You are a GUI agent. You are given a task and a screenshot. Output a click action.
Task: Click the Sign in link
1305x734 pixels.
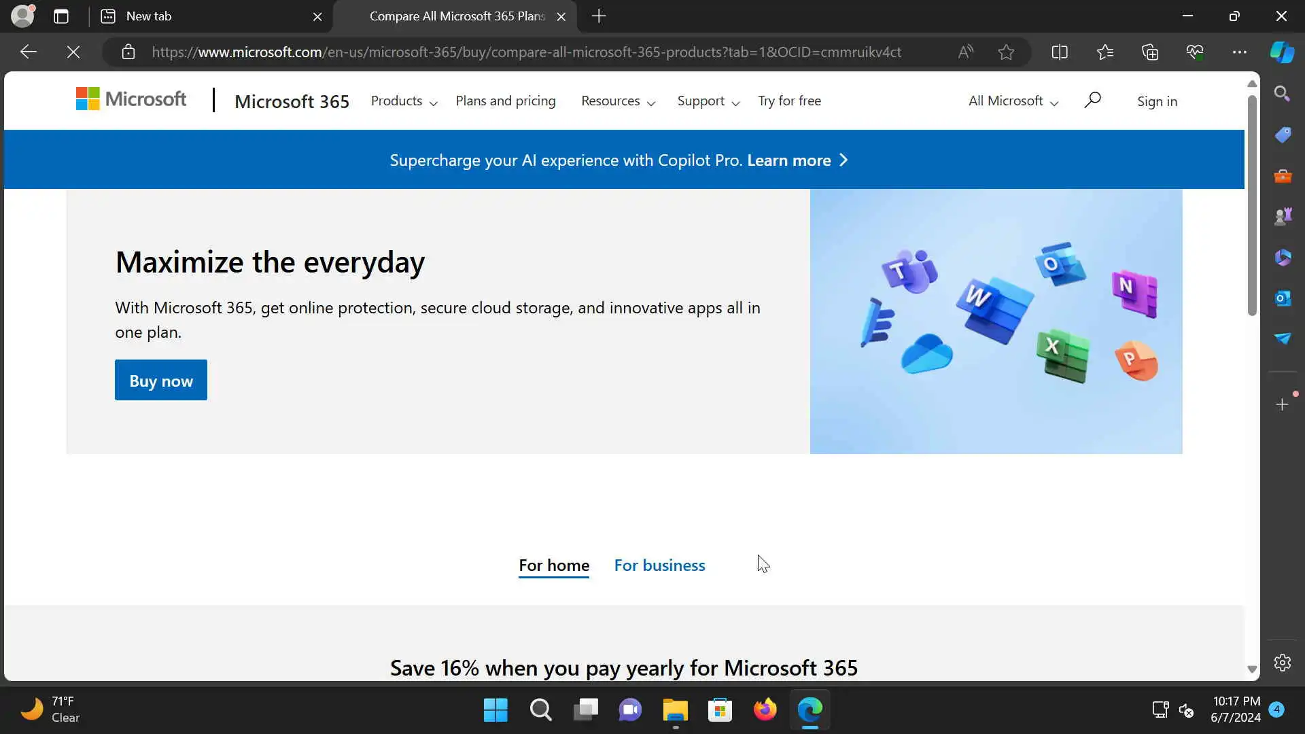coord(1157,101)
